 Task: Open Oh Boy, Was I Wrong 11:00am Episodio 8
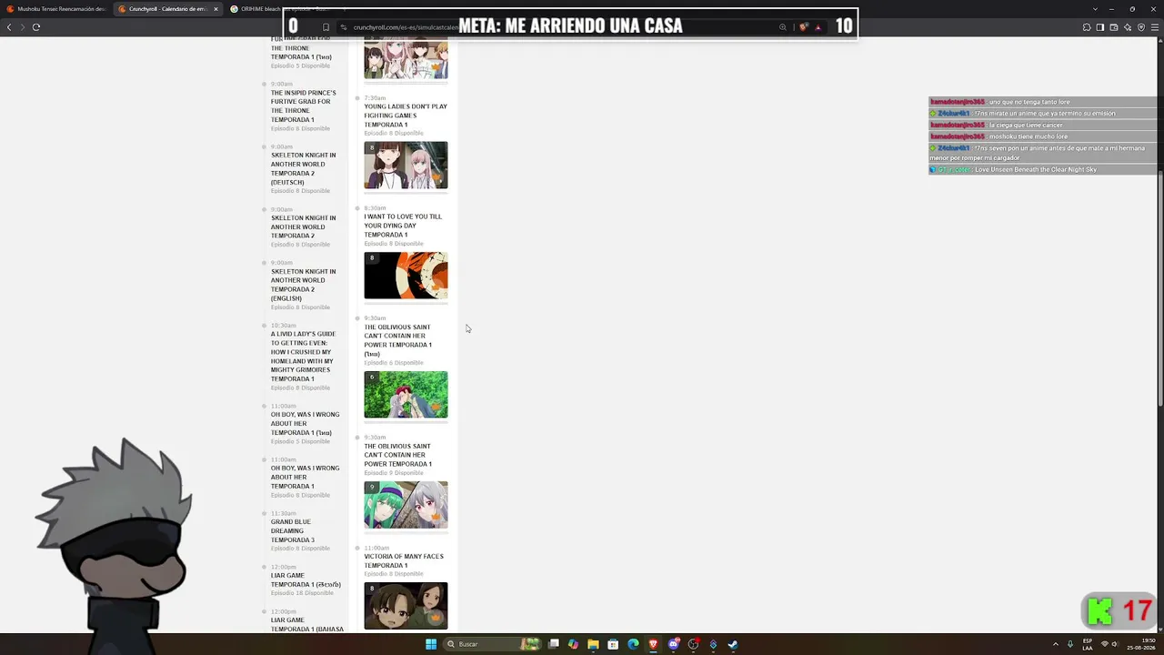click(x=305, y=478)
